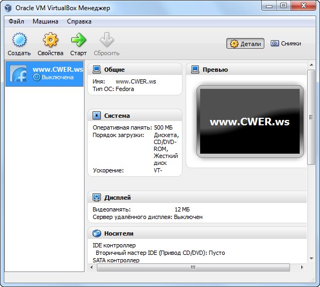This screenshot has height=287, width=320.
Task: Click the chip icon beside Система
Action: (x=96, y=116)
